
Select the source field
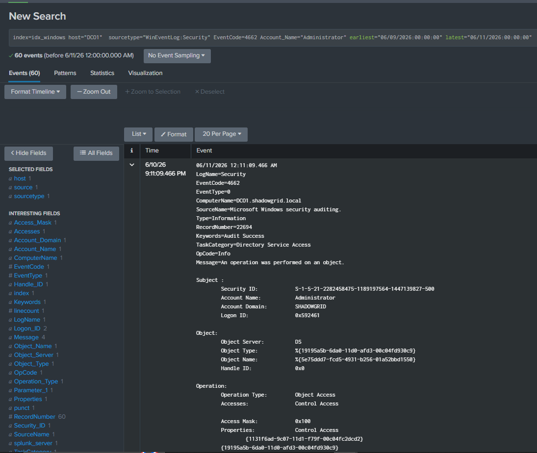coord(23,187)
